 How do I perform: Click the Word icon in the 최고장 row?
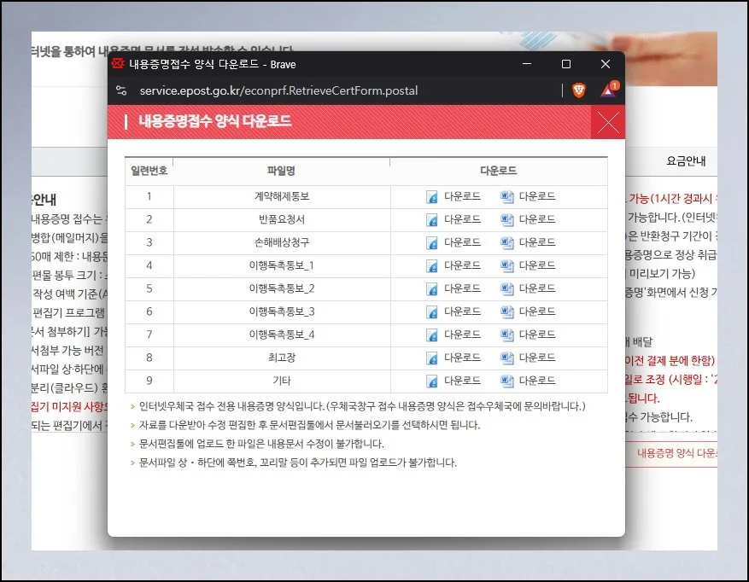click(506, 358)
